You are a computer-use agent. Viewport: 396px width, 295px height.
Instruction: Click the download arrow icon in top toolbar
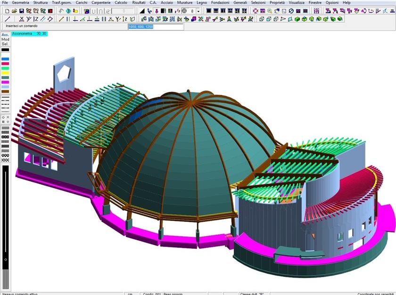point(157,11)
